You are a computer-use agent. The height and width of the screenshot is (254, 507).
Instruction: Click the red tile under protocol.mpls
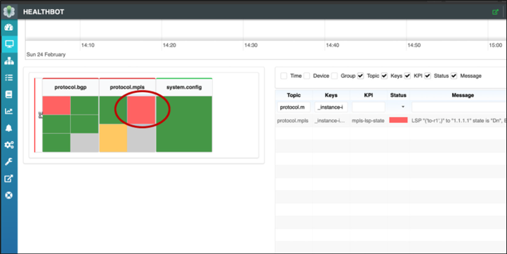[x=141, y=110]
